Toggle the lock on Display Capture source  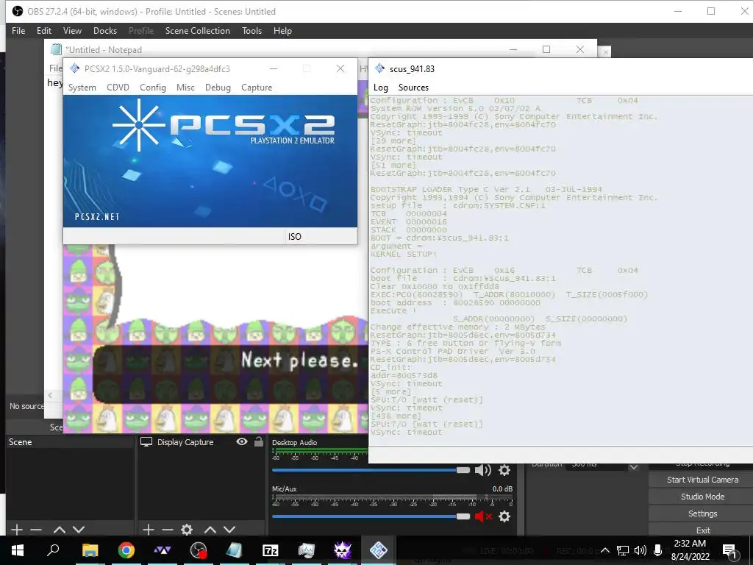click(x=258, y=441)
